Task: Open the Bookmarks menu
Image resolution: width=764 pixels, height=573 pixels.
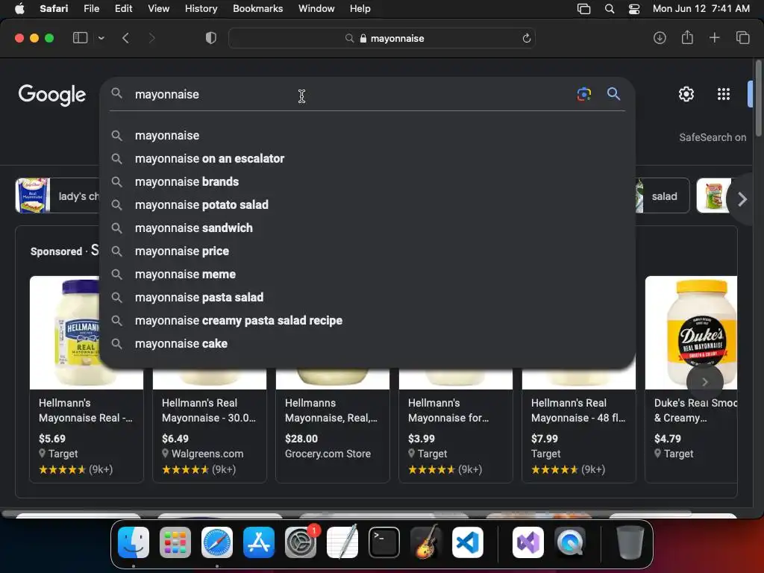Action: 257,8
